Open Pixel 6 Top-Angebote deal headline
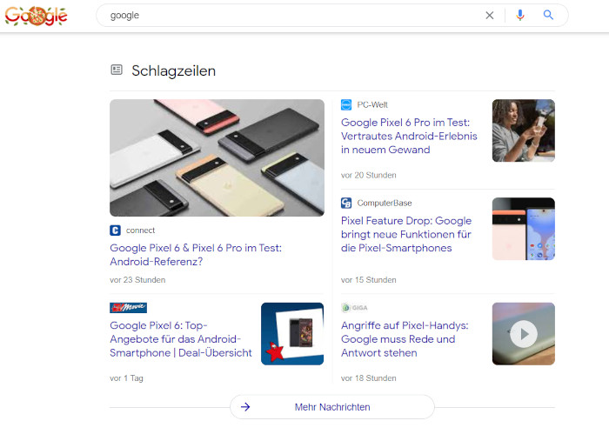This screenshot has width=609, height=441. tap(181, 339)
